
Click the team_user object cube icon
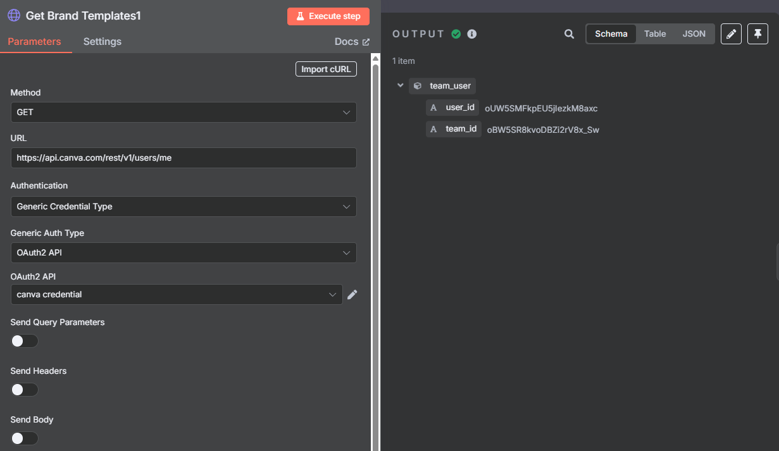point(418,86)
